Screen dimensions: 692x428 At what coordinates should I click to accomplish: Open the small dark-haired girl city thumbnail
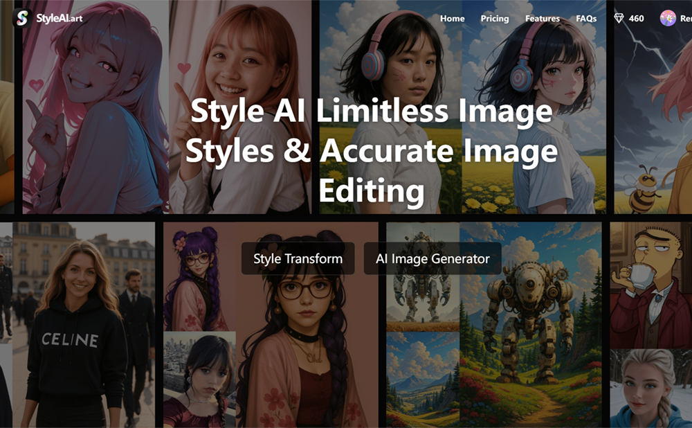click(x=199, y=380)
